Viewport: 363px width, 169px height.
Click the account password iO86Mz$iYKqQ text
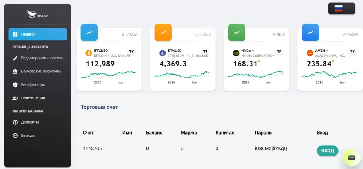(x=271, y=149)
